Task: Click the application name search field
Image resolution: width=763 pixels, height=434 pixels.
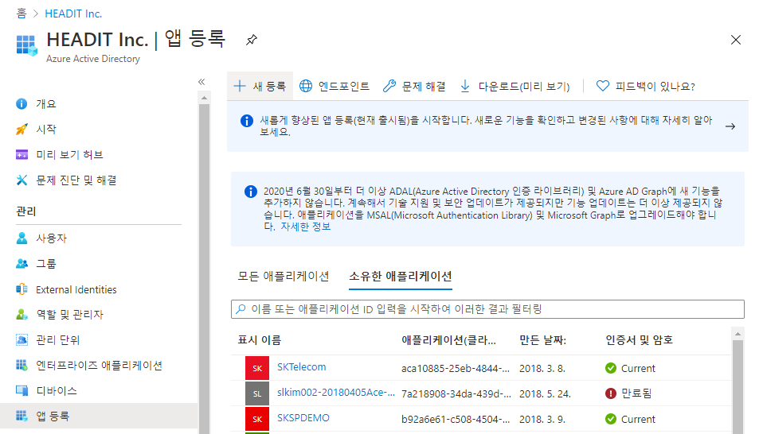Action: pyautogui.click(x=487, y=309)
